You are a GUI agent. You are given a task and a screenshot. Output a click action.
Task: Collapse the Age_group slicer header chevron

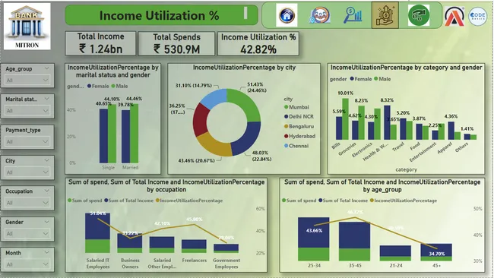[46, 68]
